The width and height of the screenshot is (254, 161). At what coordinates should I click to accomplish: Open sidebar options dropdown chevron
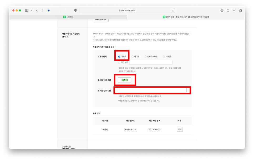(x=32, y=10)
